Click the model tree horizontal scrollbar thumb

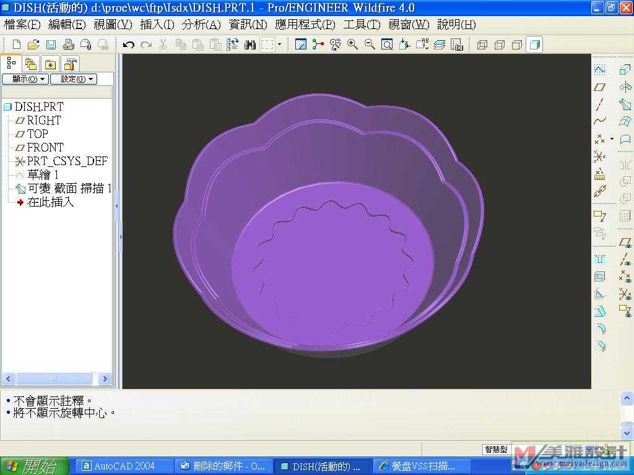point(53,379)
